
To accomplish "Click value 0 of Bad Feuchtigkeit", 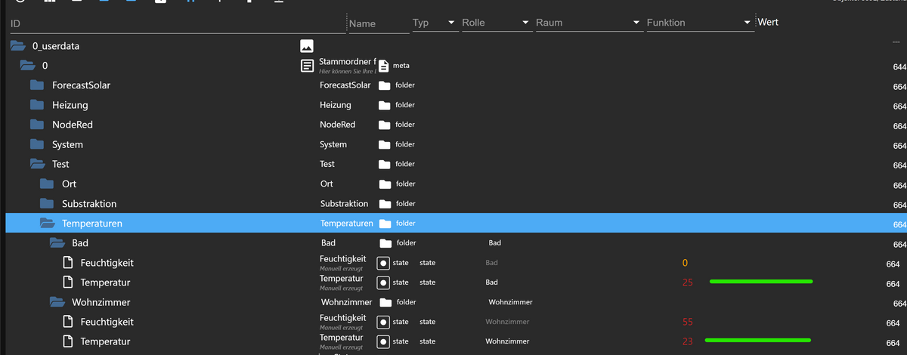I will [685, 263].
